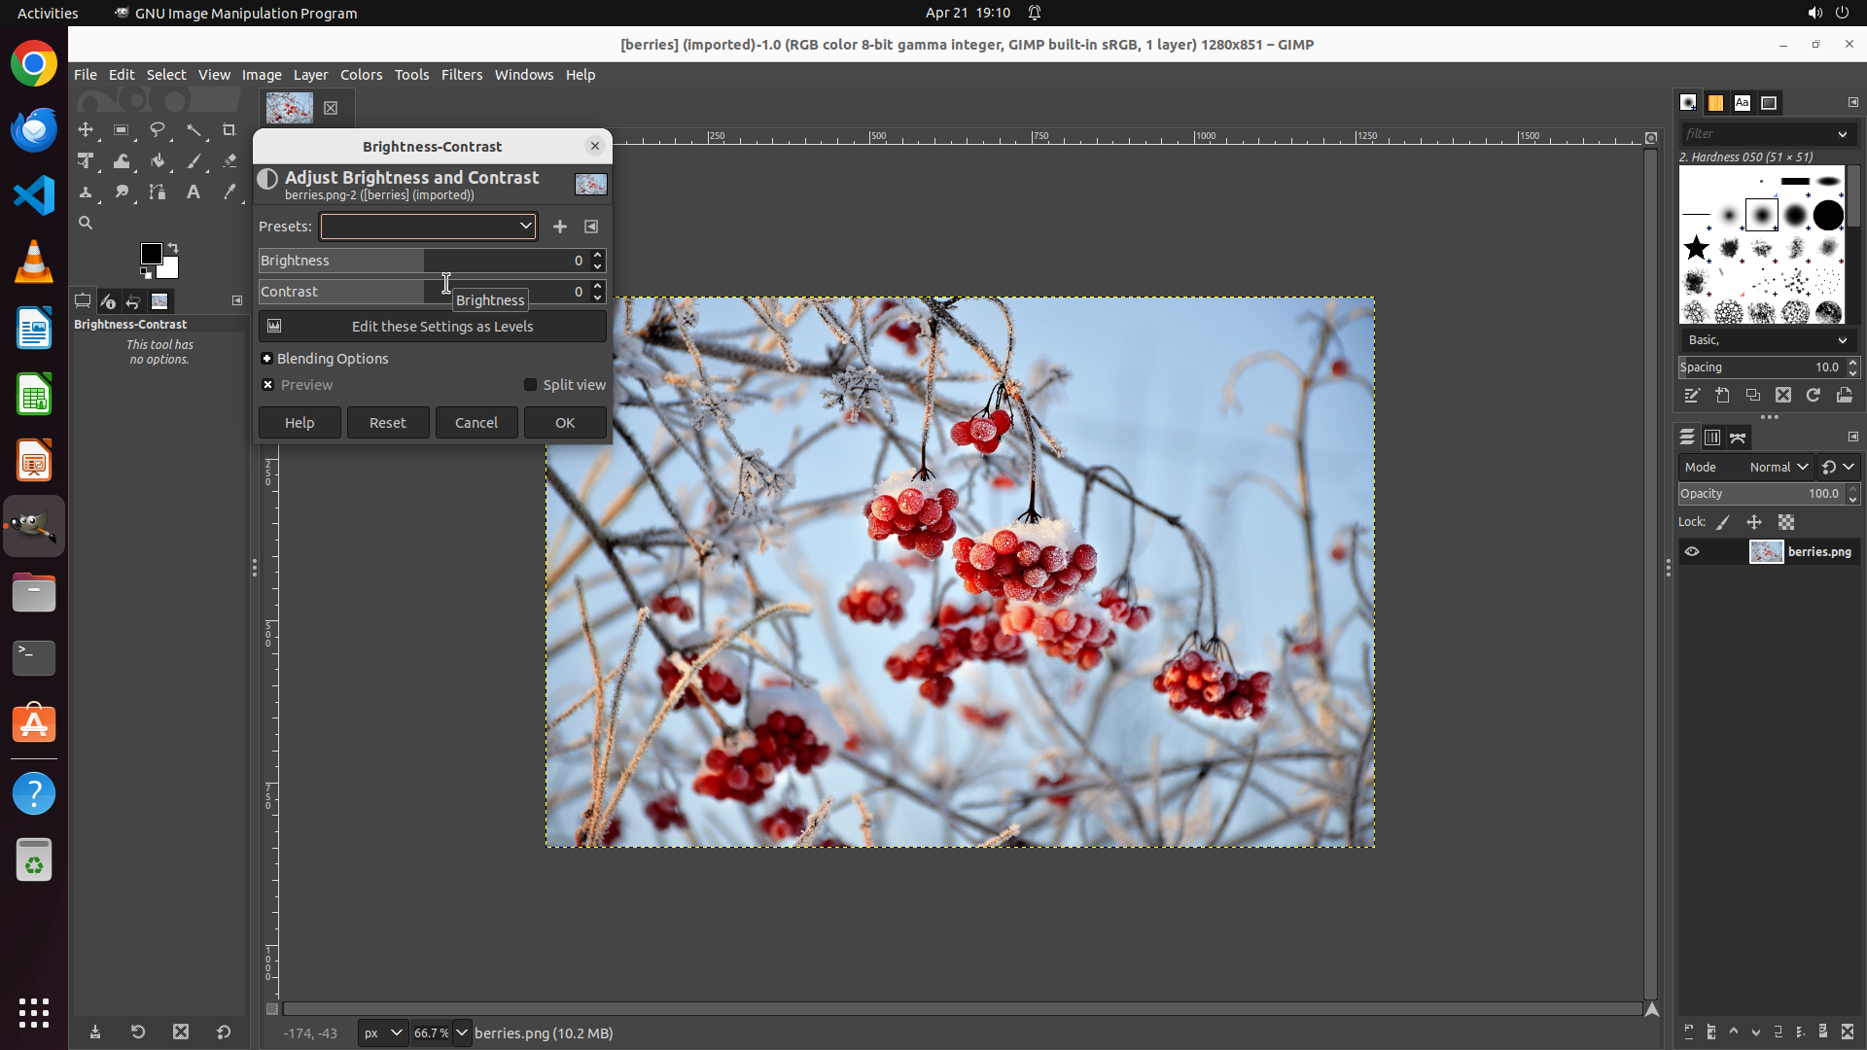Swap foreground and background colors
The image size is (1867, 1050).
[x=173, y=248]
